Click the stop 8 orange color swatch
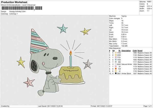The image size is (153, 108). [x=116, y=69]
